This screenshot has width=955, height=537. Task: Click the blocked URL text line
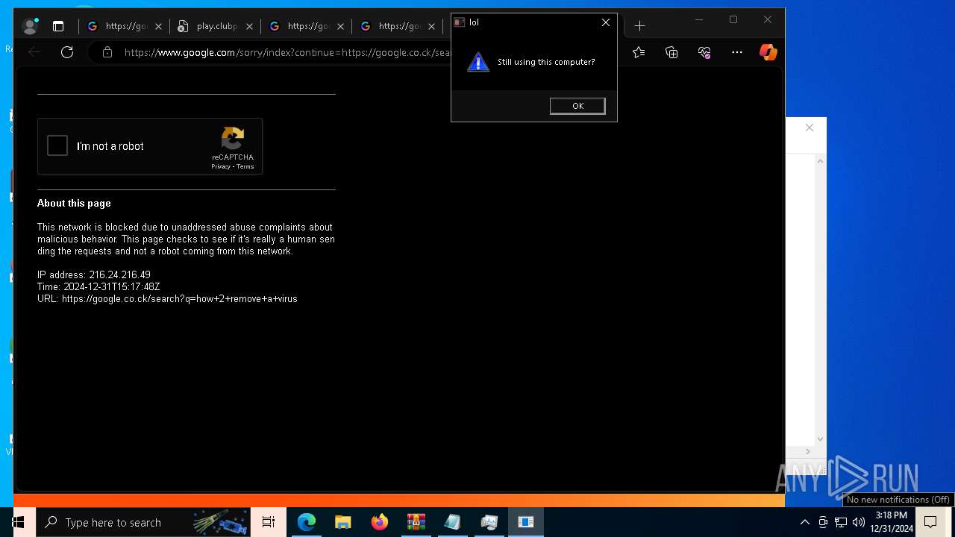pyautogui.click(x=167, y=299)
